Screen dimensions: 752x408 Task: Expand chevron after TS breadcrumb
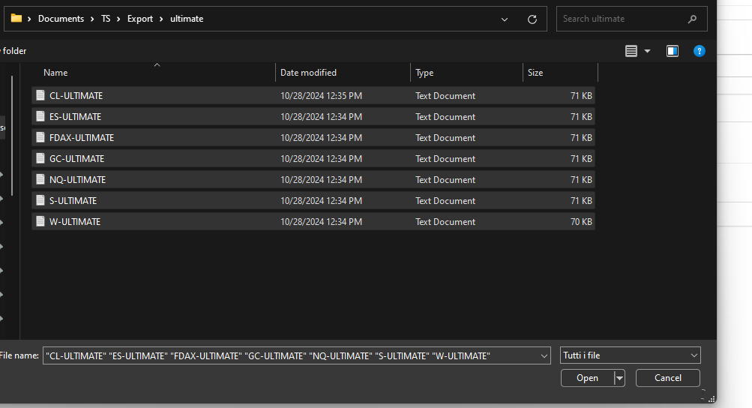(118, 19)
